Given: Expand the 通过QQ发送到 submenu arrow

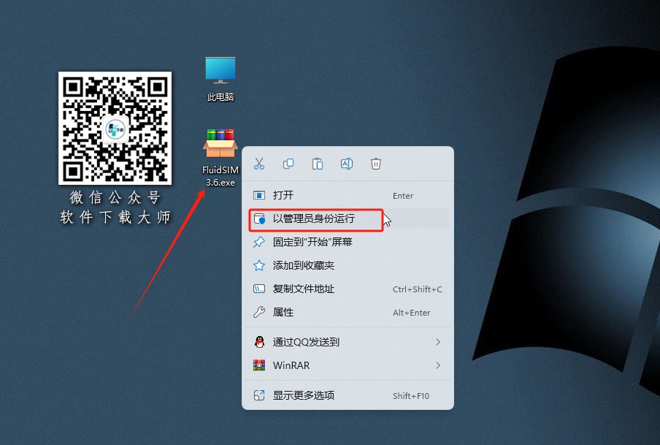Looking at the screenshot, I should 438,342.
